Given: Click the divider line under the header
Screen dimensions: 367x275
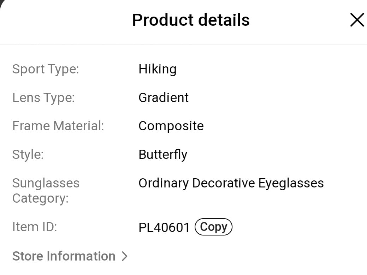Looking at the screenshot, I should 183,45.
